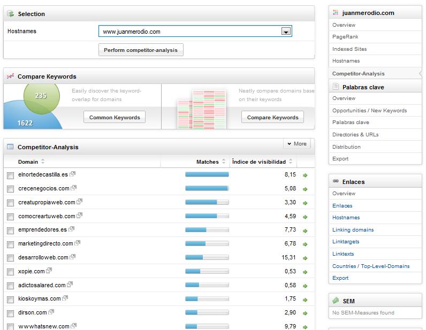Tick the creatupropiaweb.com checkbox

[x=10, y=203]
